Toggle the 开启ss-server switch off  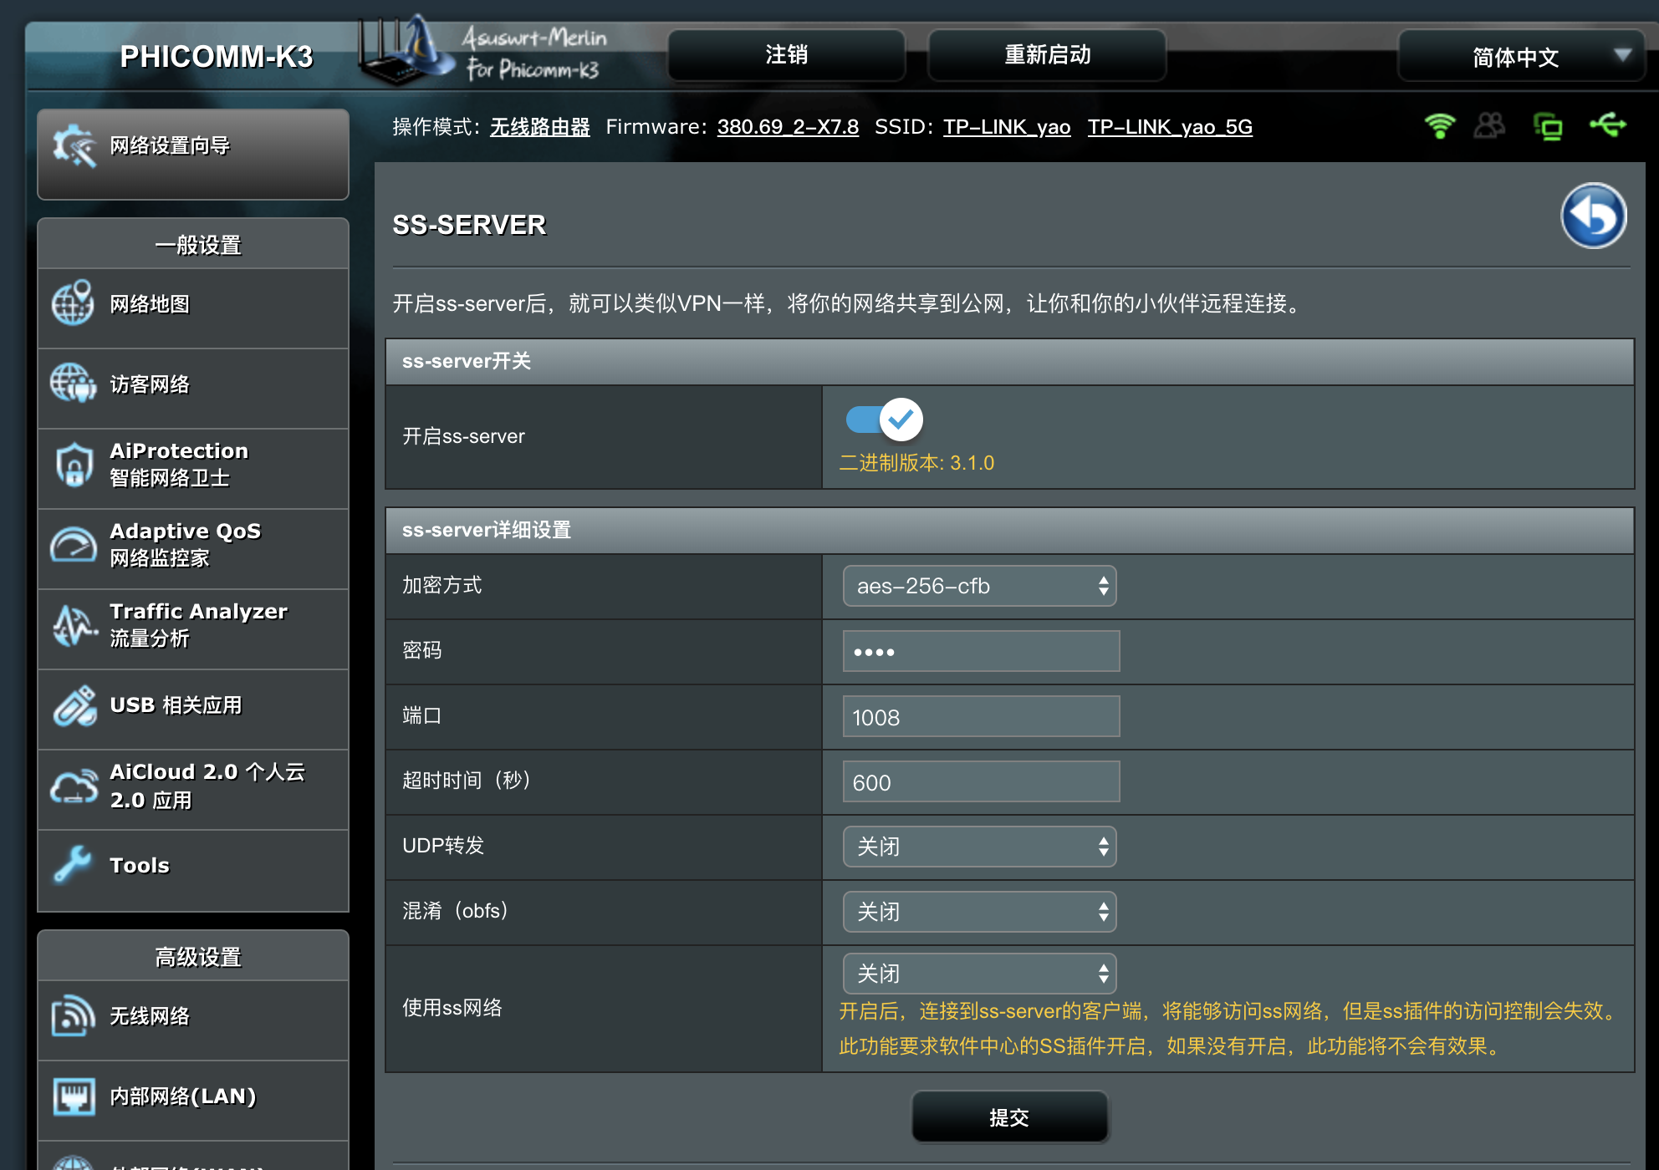click(x=885, y=419)
